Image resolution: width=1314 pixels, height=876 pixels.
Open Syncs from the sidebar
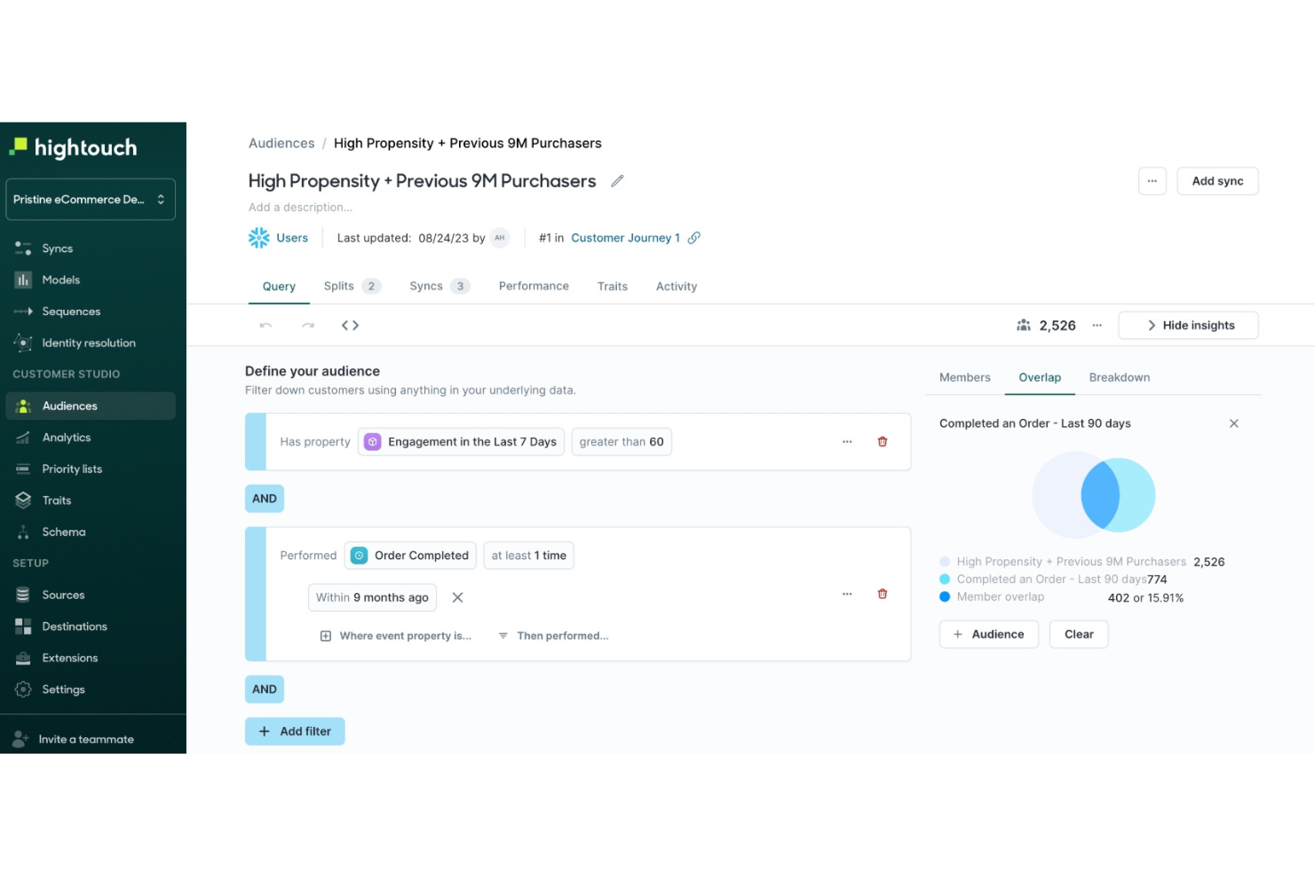[x=57, y=248]
